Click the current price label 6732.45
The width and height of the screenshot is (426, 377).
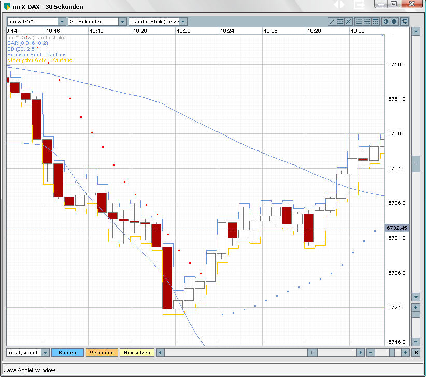point(396,228)
